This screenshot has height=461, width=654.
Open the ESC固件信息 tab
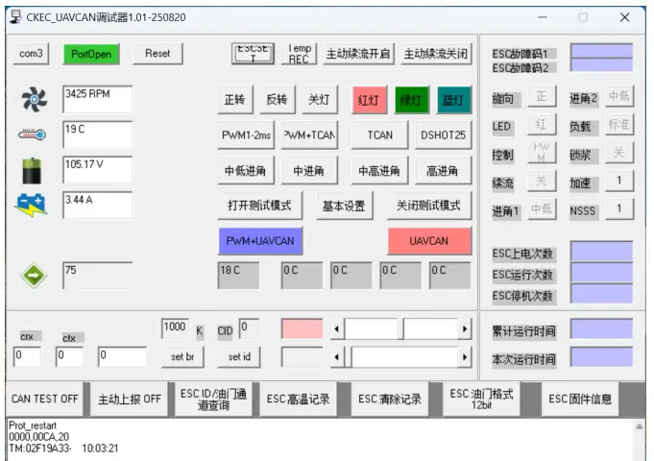pos(579,400)
